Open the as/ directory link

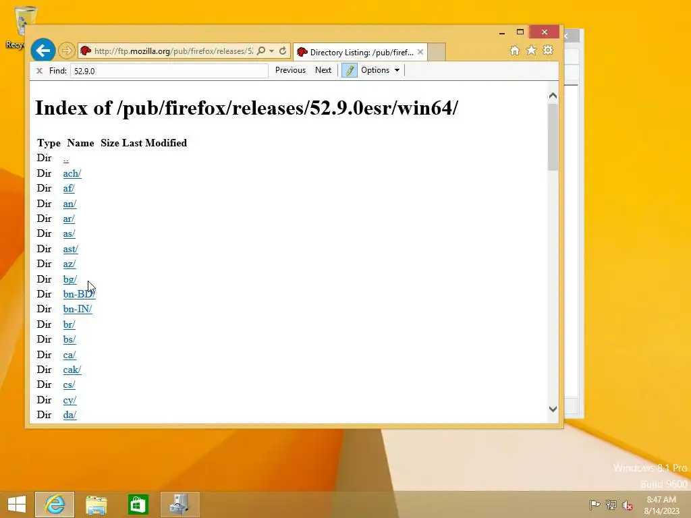pyautogui.click(x=70, y=234)
